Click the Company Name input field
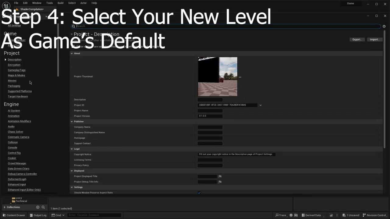Screen dimensions: 390x219 (210, 127)
